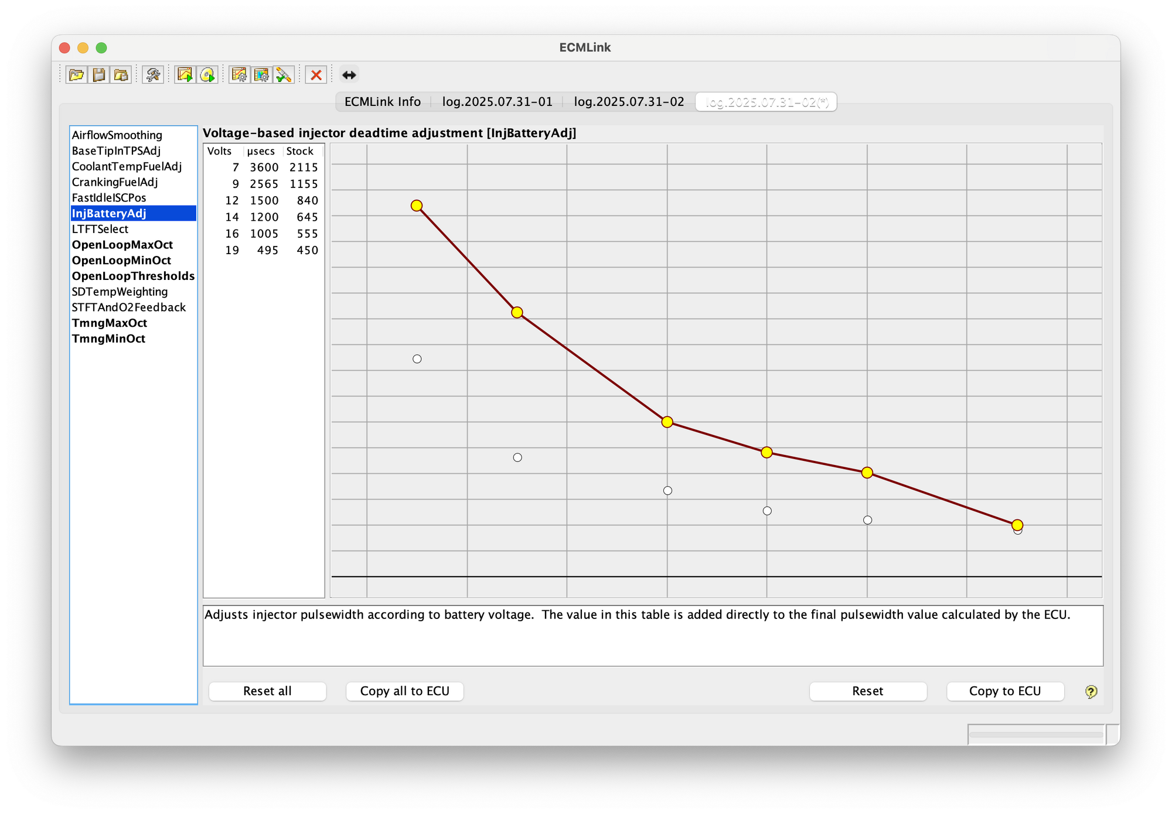Select OpenLoopMaxOct in the list
This screenshot has height=814, width=1172.
(133, 245)
